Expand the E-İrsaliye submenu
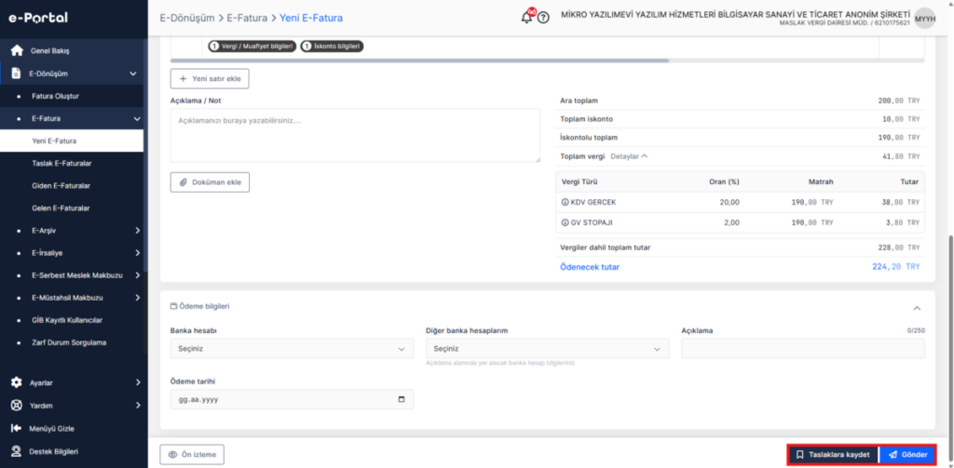 click(x=138, y=253)
